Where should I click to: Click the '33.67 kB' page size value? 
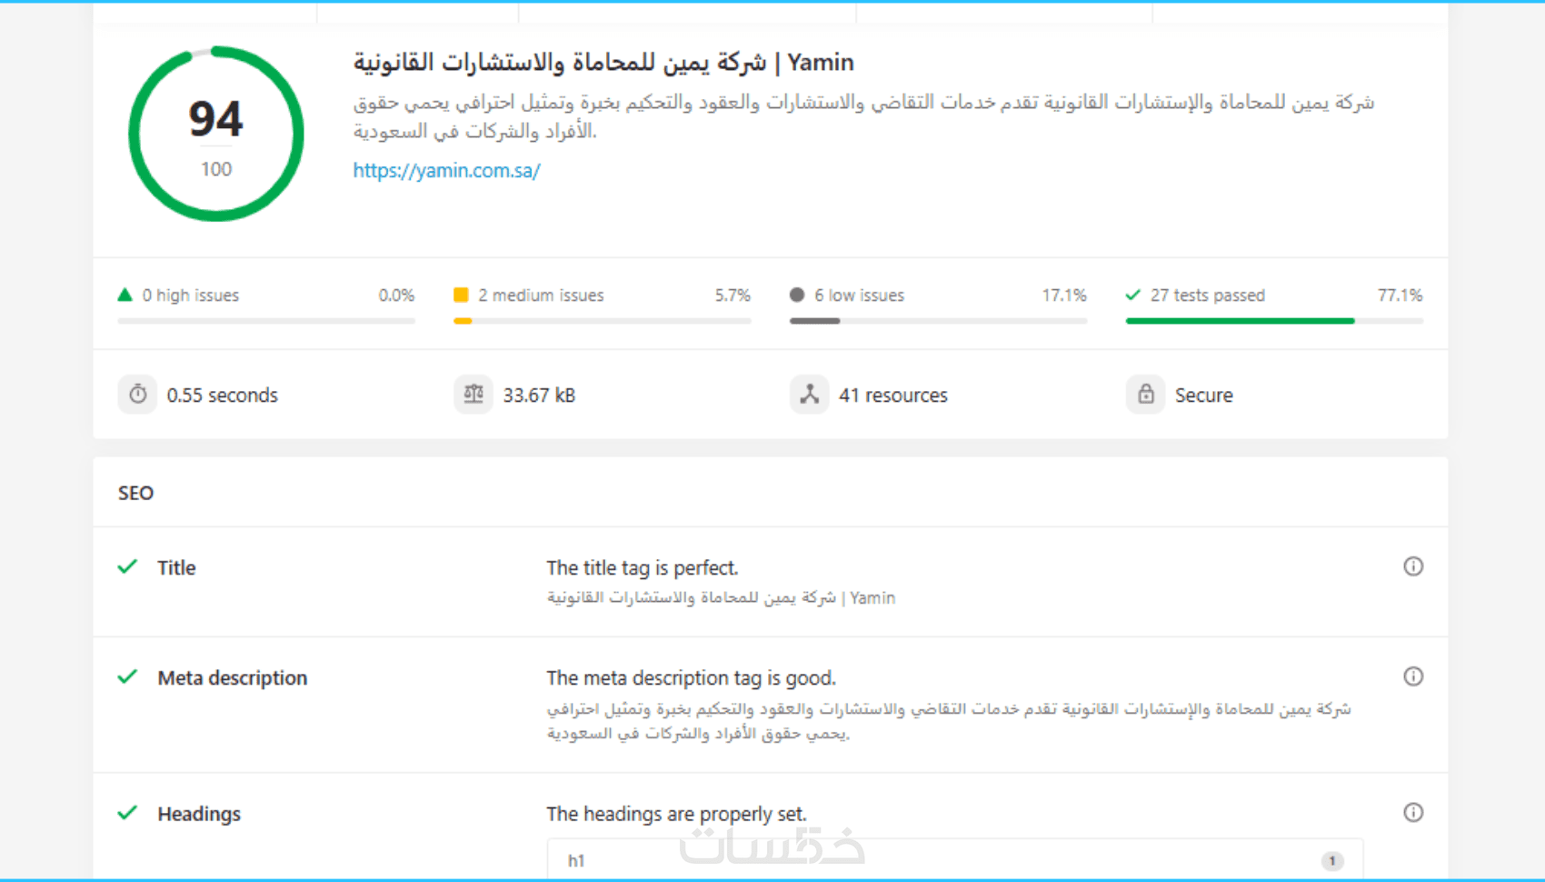tap(539, 396)
